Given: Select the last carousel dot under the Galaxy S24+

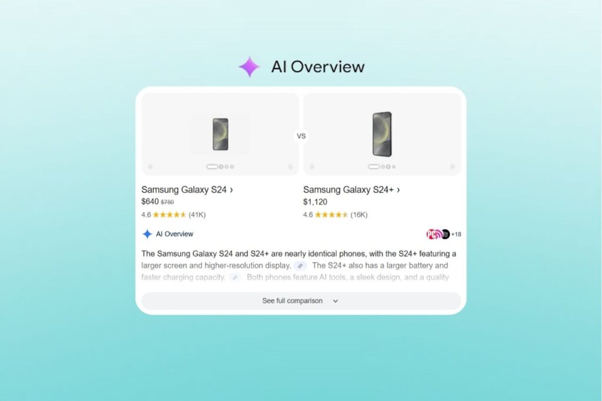Looking at the screenshot, I should (x=393, y=167).
